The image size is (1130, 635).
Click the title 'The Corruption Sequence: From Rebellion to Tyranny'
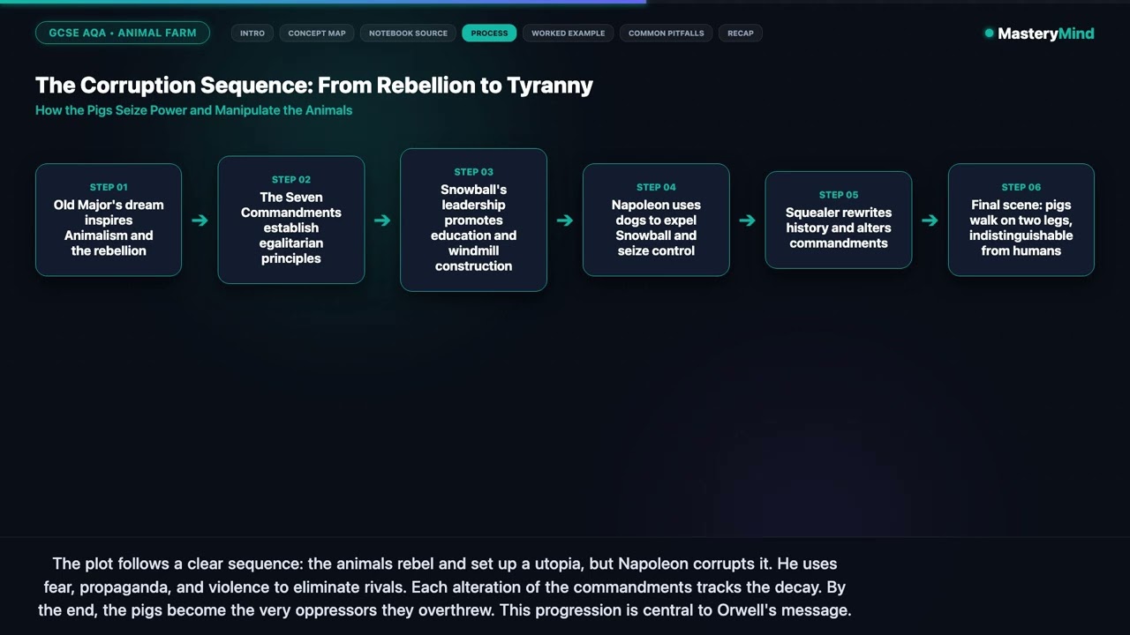[314, 86]
